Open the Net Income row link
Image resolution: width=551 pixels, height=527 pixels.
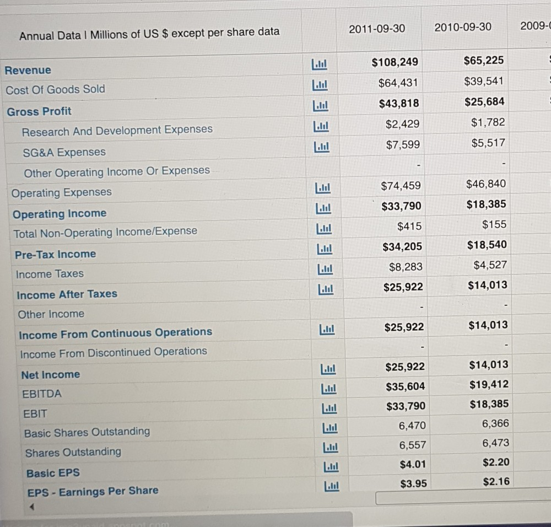(x=51, y=375)
